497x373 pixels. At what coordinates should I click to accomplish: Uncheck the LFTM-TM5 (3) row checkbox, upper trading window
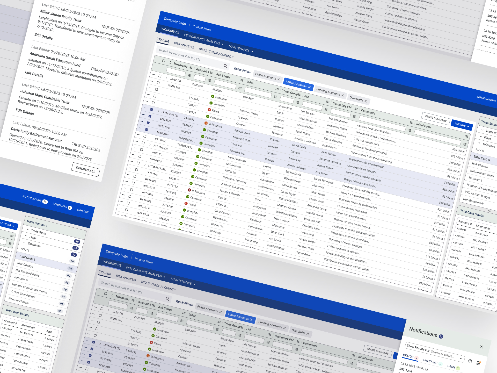151,110
